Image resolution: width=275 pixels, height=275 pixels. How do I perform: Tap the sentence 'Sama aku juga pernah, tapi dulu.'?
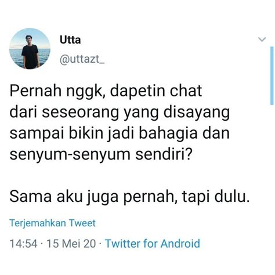[129, 197]
